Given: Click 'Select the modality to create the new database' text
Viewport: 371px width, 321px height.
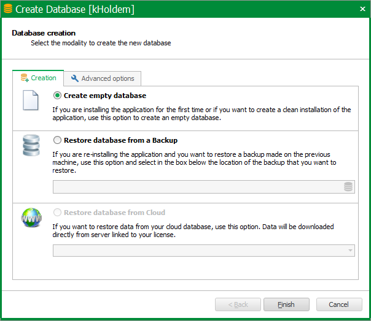Looking at the screenshot, I should click(101, 43).
